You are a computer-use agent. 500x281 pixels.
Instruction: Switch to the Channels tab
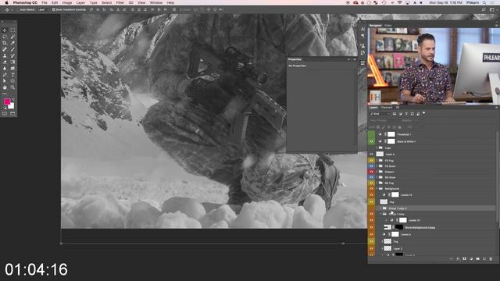pos(387,108)
